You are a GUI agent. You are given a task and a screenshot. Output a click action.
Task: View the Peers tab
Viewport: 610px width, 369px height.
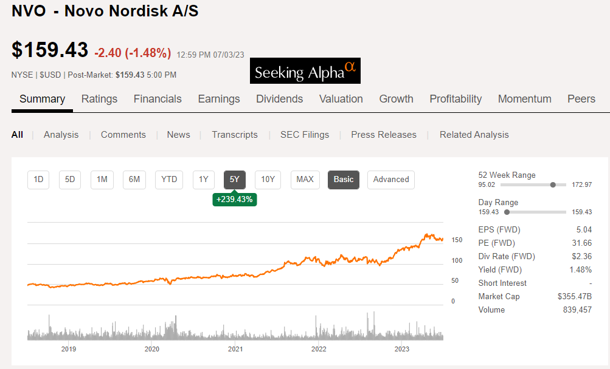[581, 99]
